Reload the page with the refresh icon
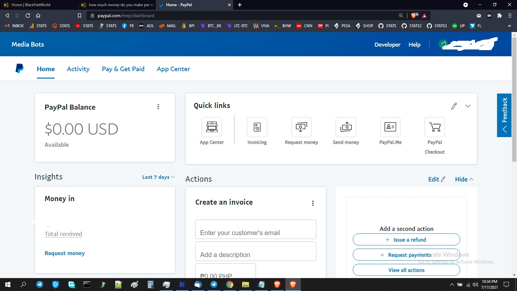The image size is (517, 291). (x=28, y=16)
